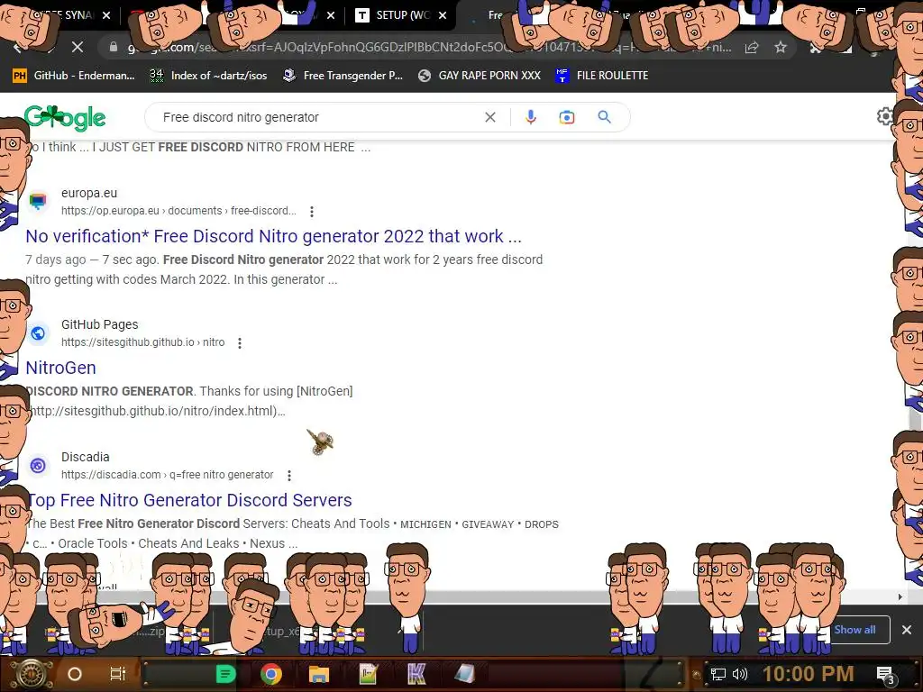Open Google settings gear icon
The width and height of the screenshot is (923, 692).
[x=884, y=116]
